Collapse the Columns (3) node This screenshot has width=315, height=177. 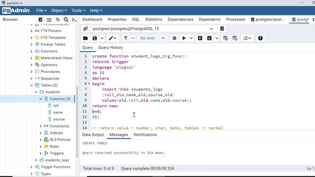tap(40, 99)
